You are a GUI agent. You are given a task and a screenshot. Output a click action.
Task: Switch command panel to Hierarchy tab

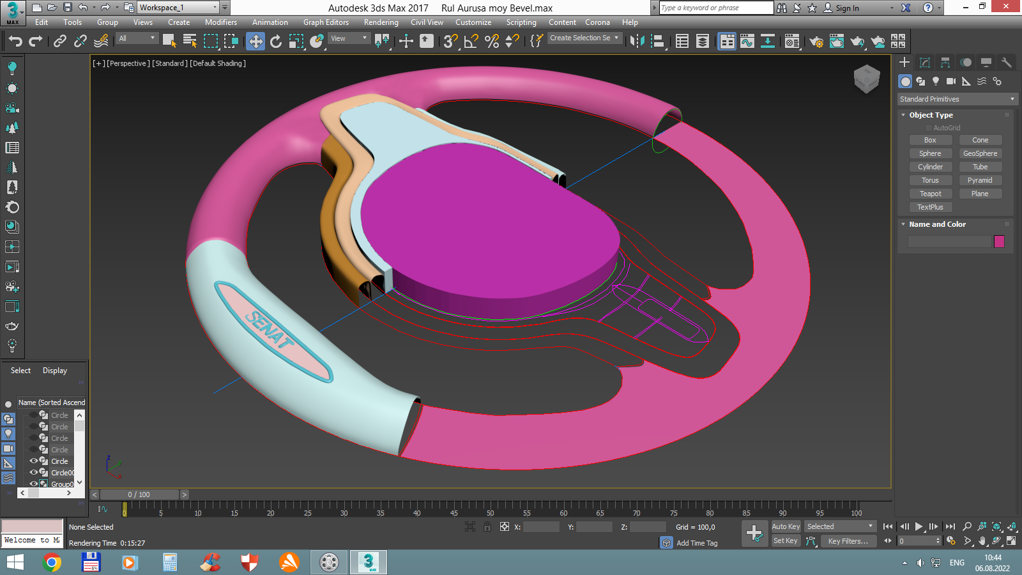coord(945,62)
